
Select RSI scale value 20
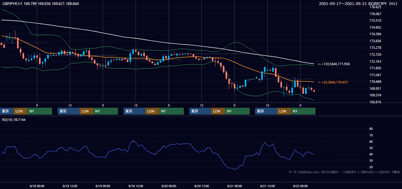[x=371, y=167]
